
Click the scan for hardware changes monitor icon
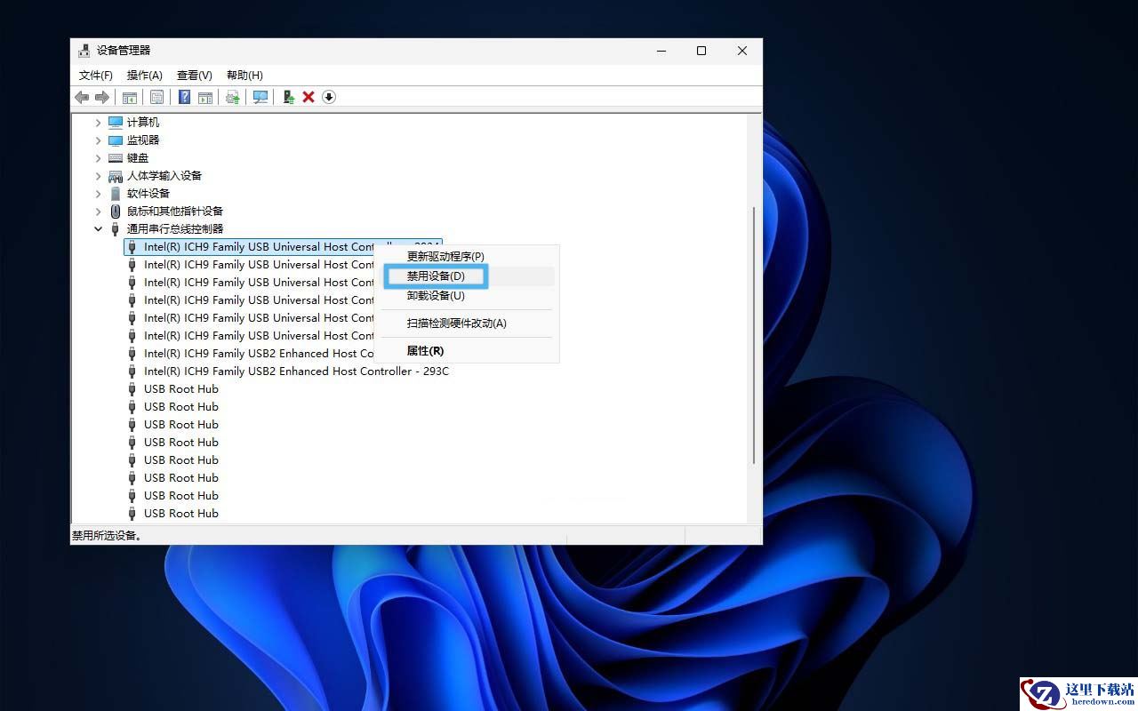[x=260, y=97]
